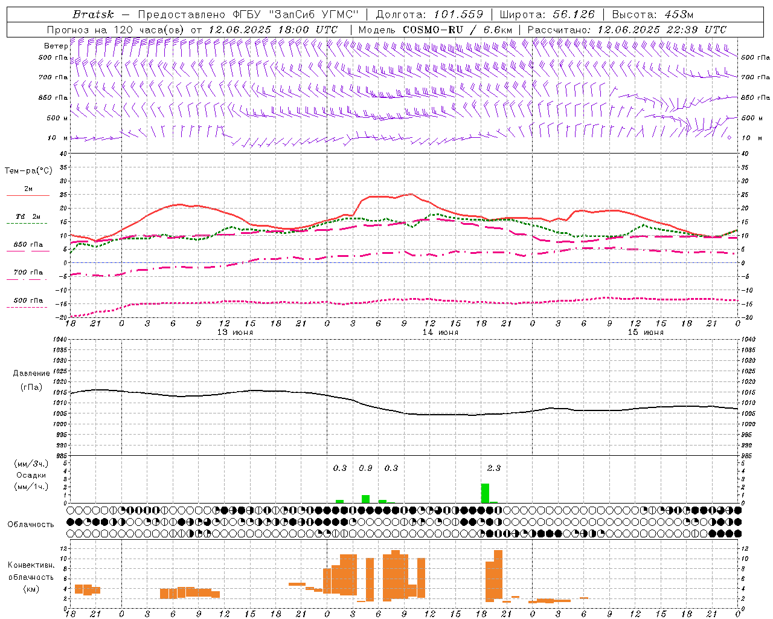Click the station name "Bratsk" in the header
The height and width of the screenshot is (619, 773).
point(93,15)
